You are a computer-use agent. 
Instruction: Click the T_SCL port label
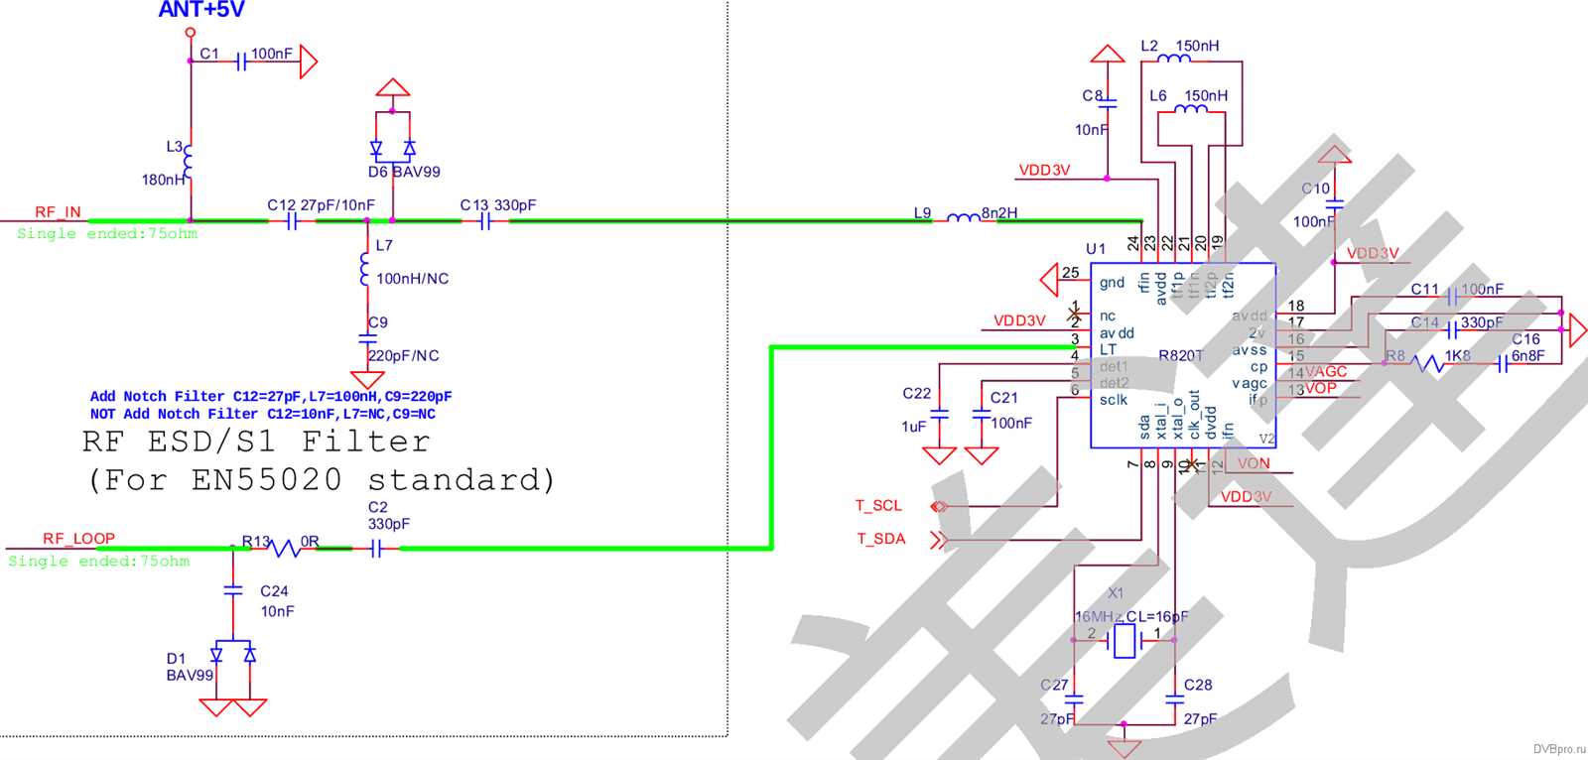coord(878,506)
